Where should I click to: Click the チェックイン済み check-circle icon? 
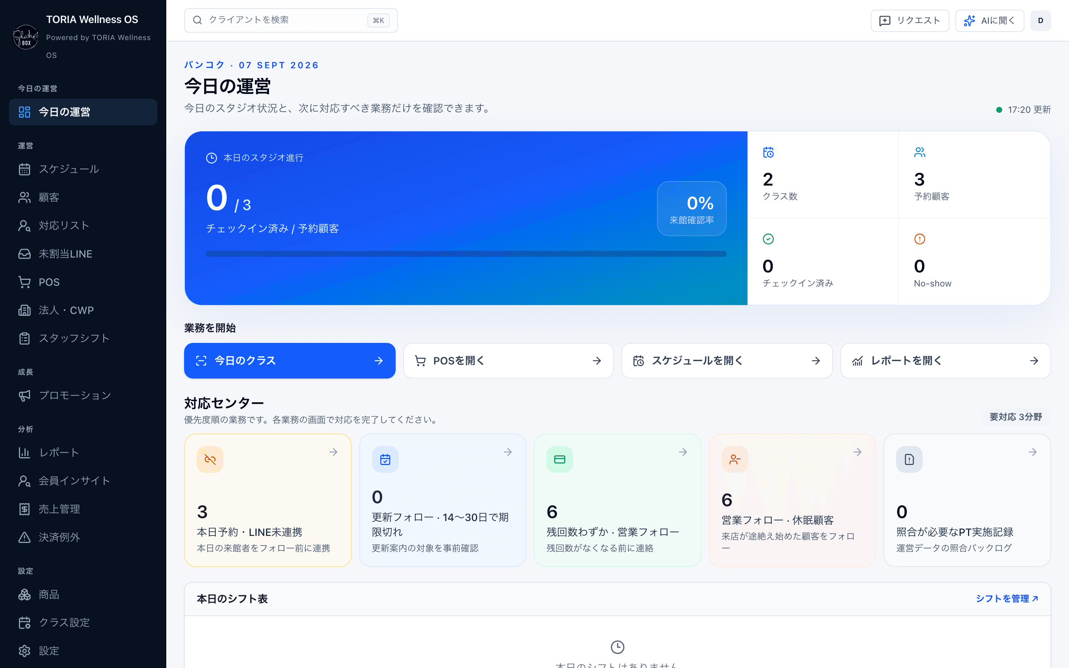[768, 239]
